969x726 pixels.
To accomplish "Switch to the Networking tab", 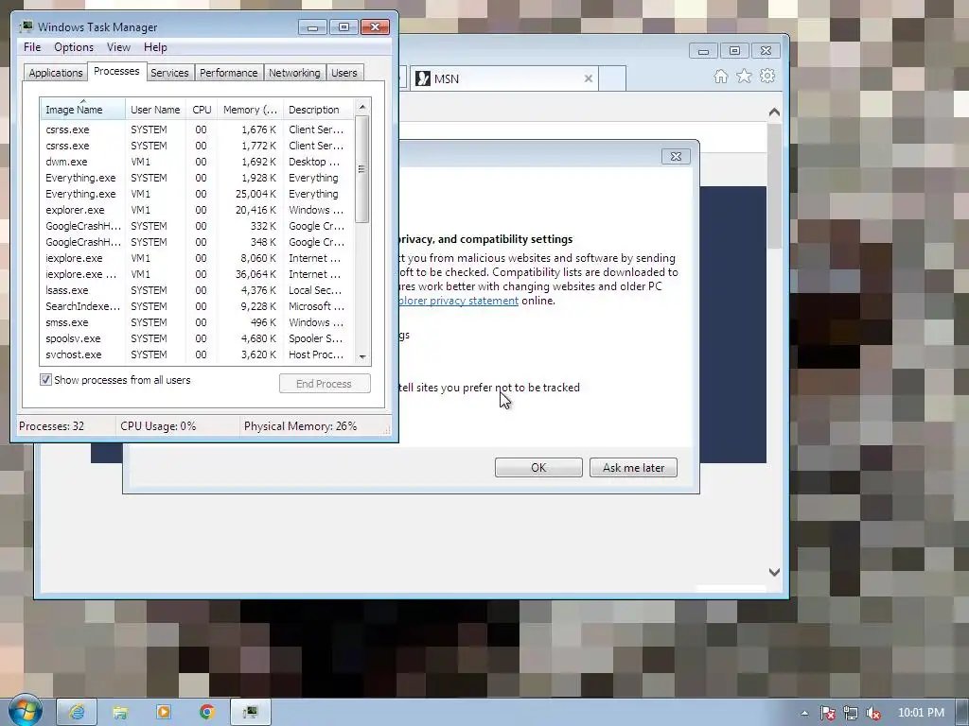I will pyautogui.click(x=294, y=73).
